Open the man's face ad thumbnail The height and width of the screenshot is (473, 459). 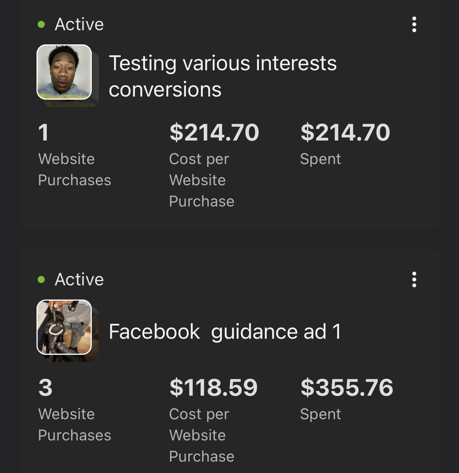(x=64, y=72)
